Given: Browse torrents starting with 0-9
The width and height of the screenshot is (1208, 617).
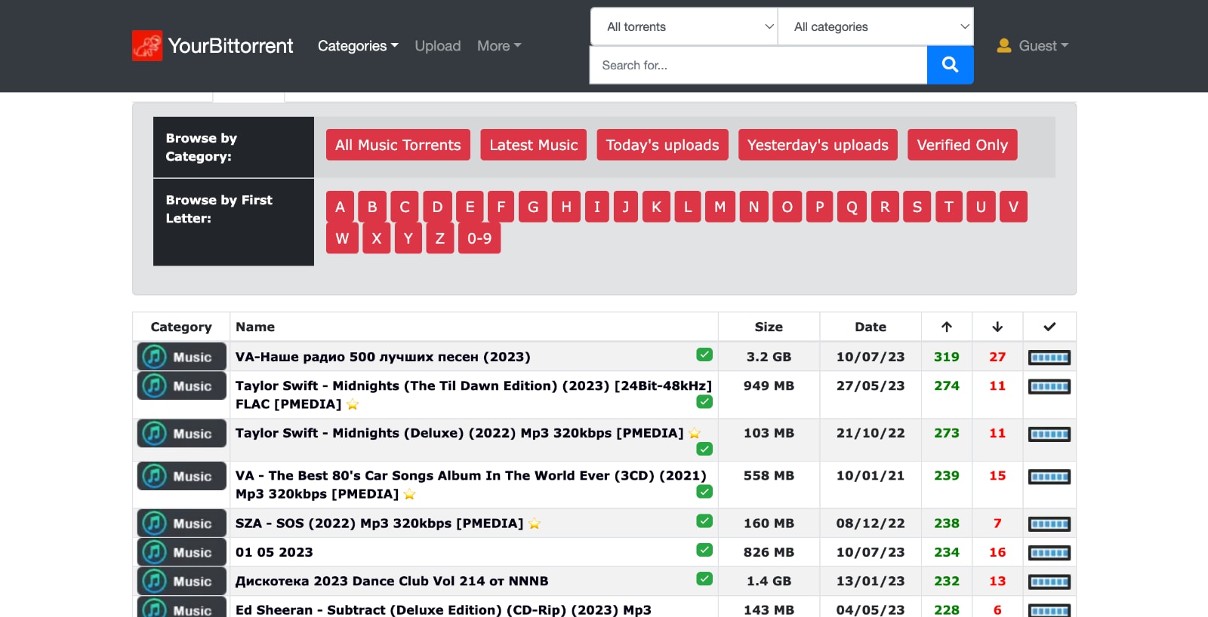Looking at the screenshot, I should click(x=479, y=238).
